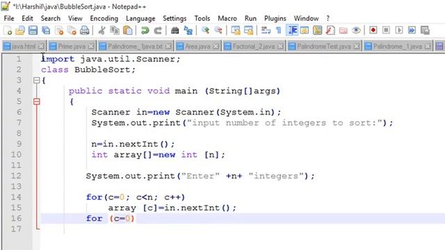Open the Document Map toolbar icon
The width and height of the screenshot is (445, 250).
tap(317, 31)
